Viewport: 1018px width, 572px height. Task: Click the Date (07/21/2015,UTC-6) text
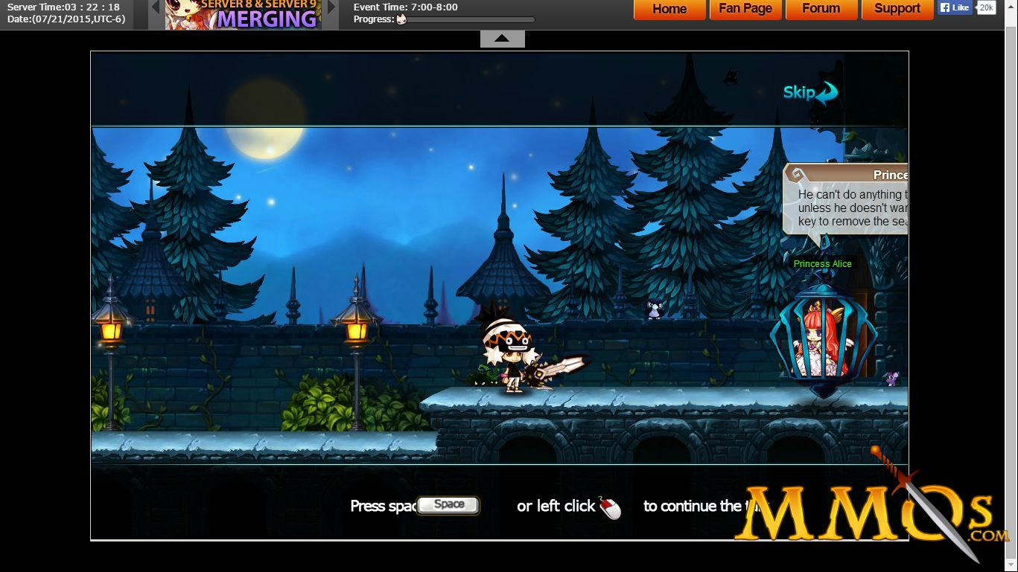[x=66, y=19]
